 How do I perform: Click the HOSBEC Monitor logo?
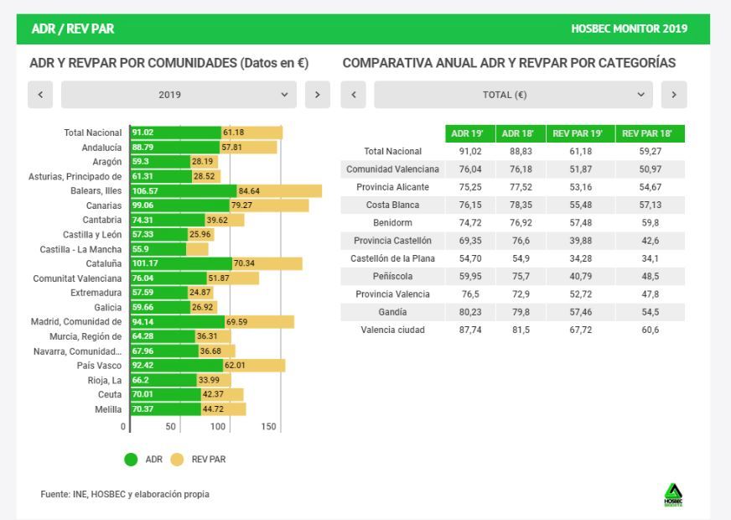click(672, 495)
